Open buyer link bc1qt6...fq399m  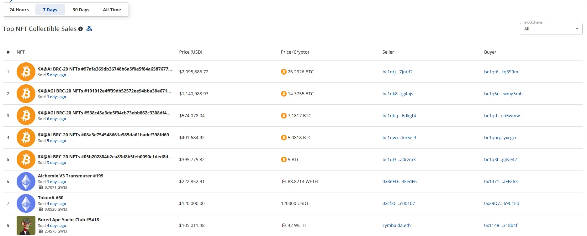point(501,72)
